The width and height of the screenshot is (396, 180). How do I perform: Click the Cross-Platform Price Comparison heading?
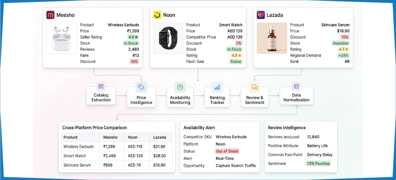tap(95, 128)
